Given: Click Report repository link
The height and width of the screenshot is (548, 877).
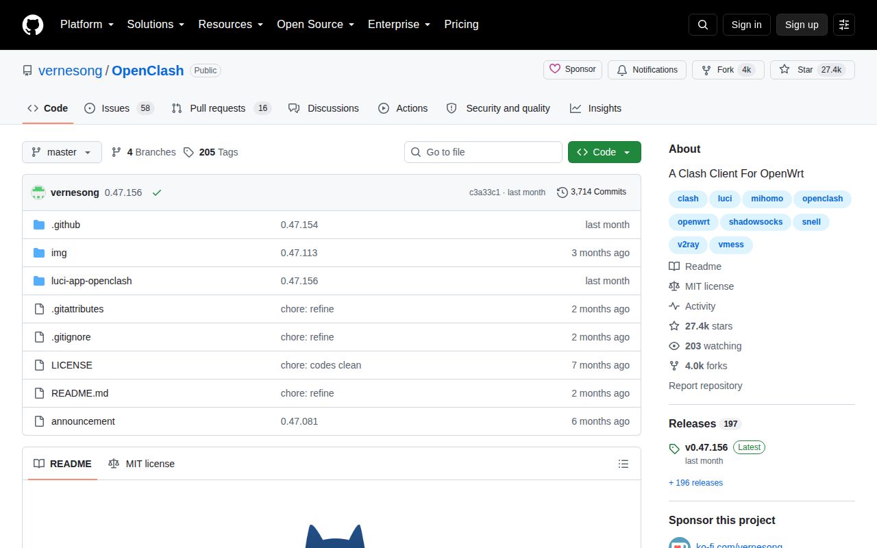Looking at the screenshot, I should pyautogui.click(x=705, y=386).
